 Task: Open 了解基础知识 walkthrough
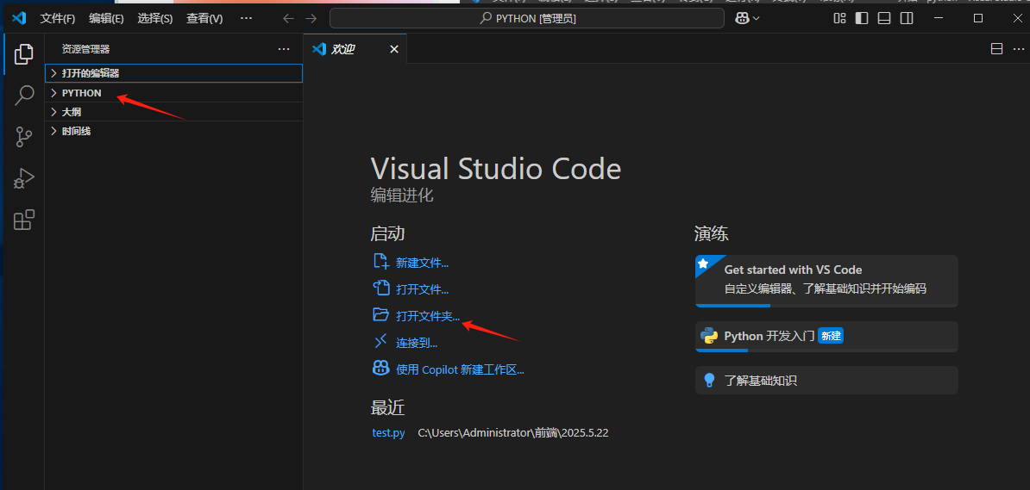[826, 380]
